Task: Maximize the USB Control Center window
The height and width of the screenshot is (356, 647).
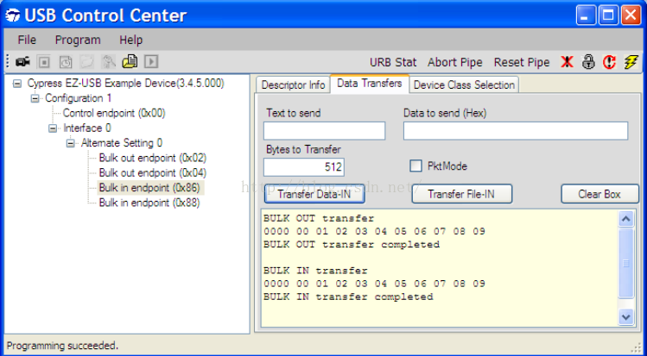Action: click(x=609, y=16)
